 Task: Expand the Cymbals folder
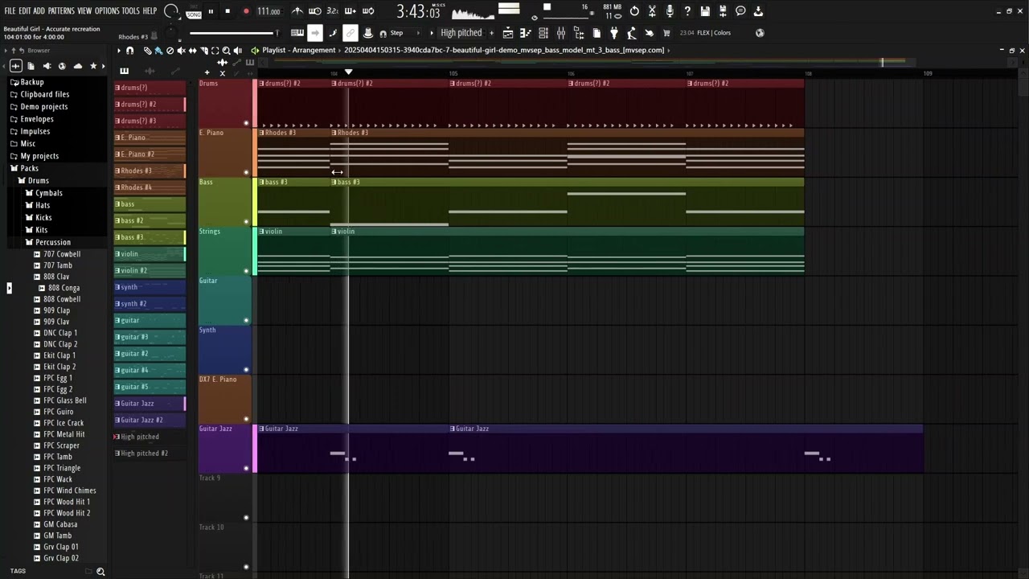click(x=49, y=193)
